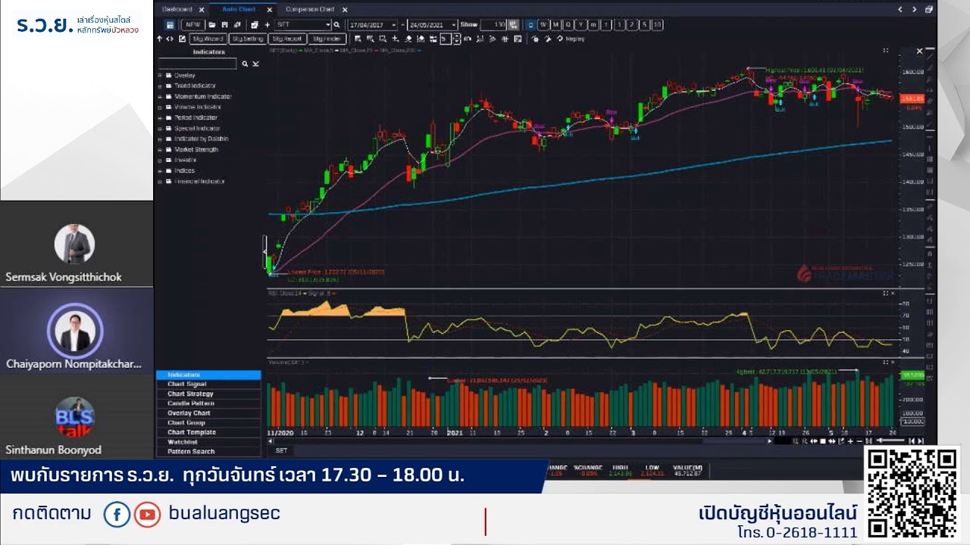
Task: Open the end date 24/05/2021 dropdown
Action: 453,24
